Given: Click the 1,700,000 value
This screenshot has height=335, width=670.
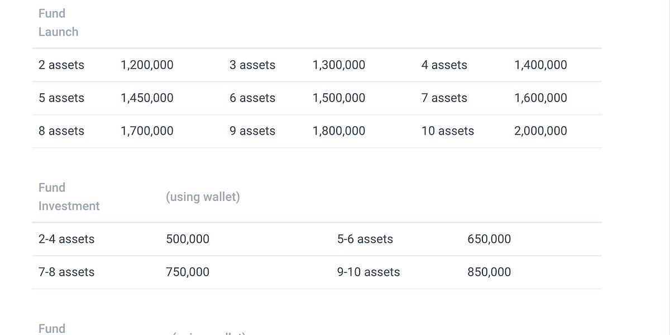Looking at the screenshot, I should point(147,131).
